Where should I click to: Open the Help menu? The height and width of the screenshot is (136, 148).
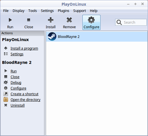(94, 11)
